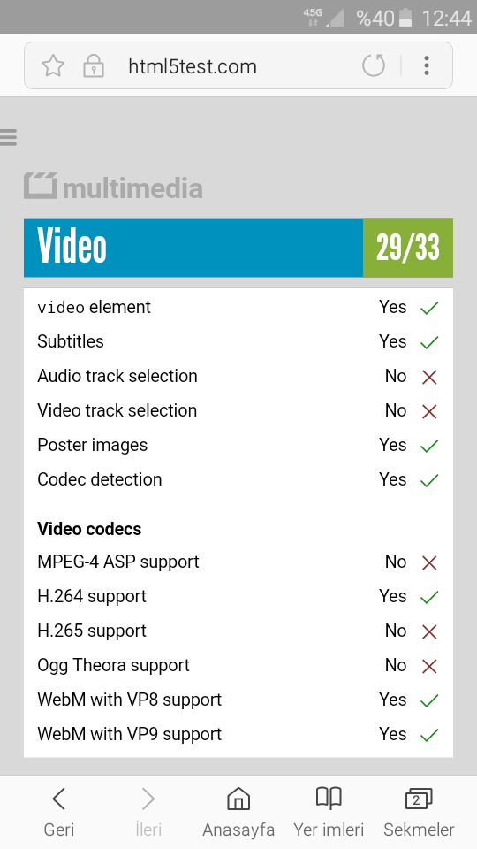Tap the bookmark star icon

53,66
